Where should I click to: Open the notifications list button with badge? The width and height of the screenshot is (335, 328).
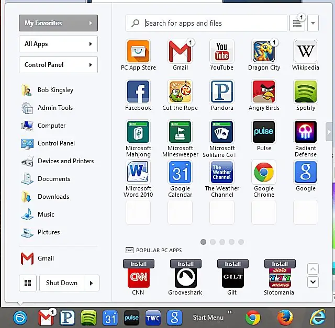coord(297,23)
